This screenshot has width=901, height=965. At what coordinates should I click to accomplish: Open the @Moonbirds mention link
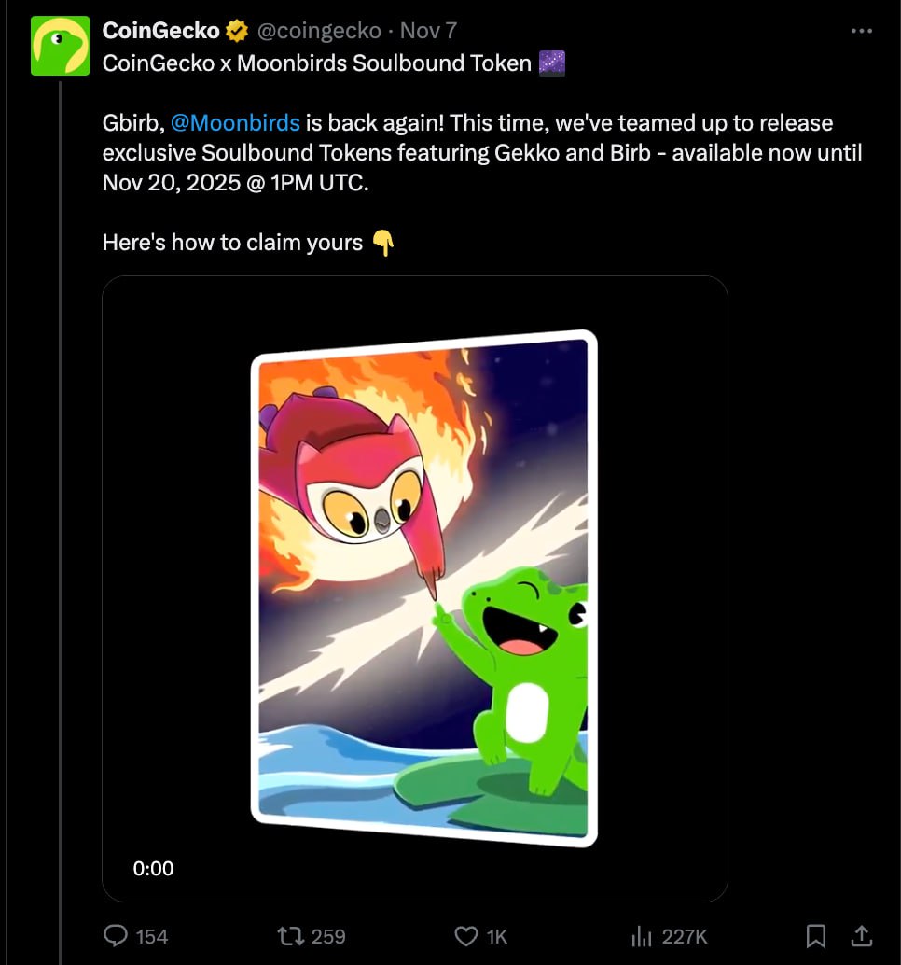(236, 122)
